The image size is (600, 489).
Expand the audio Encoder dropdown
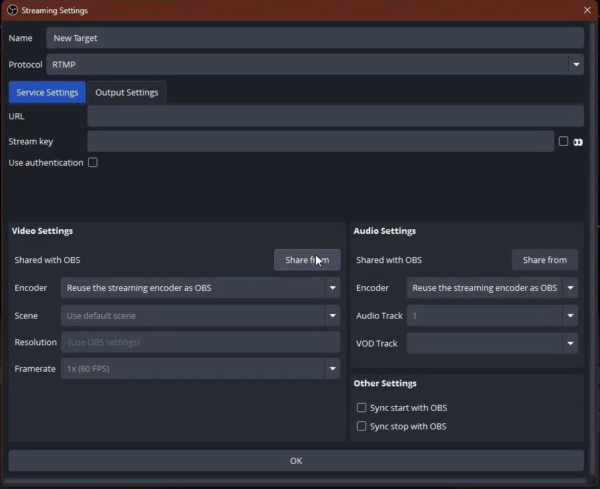click(x=492, y=288)
